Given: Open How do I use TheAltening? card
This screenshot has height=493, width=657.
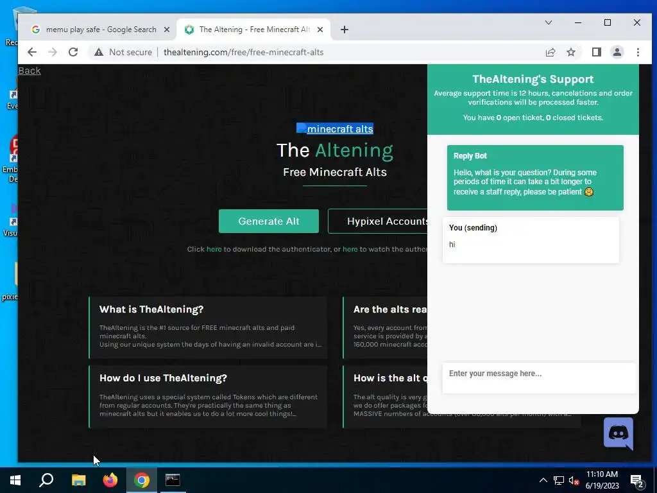Looking at the screenshot, I should [208, 396].
